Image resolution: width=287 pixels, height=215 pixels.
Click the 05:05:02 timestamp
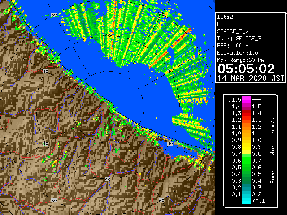pyautogui.click(x=246, y=69)
